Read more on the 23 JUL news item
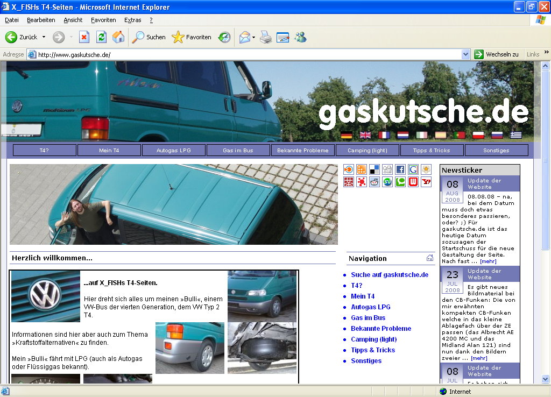Viewport: 551px width, 397px height. click(479, 358)
